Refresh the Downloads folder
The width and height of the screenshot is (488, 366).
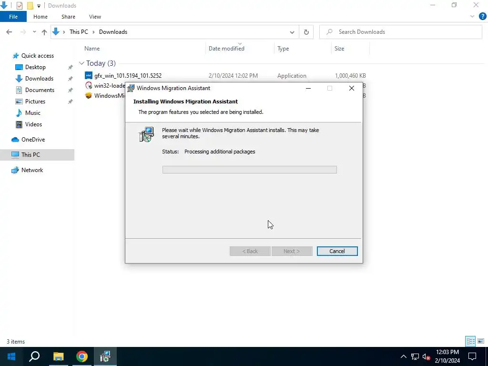(x=306, y=32)
